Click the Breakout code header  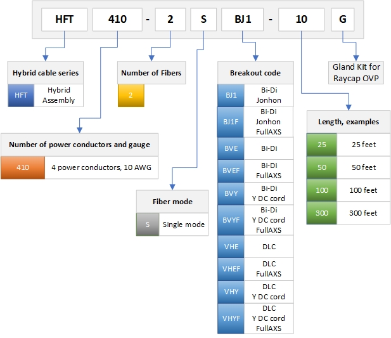click(x=255, y=73)
